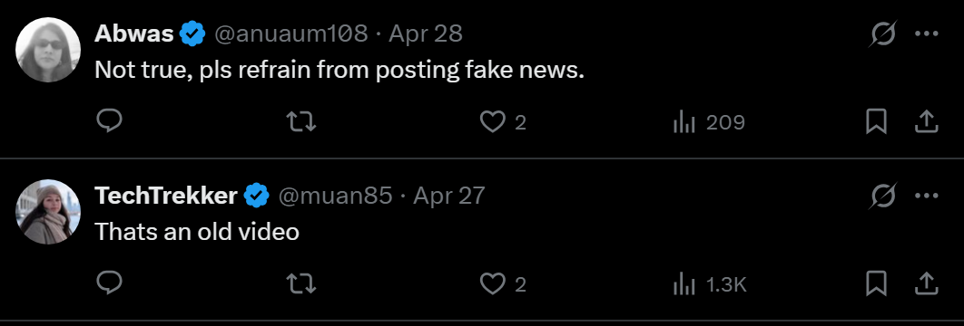Bookmark TechTrekker's tweet
This screenshot has width=964, height=326.
point(876,283)
